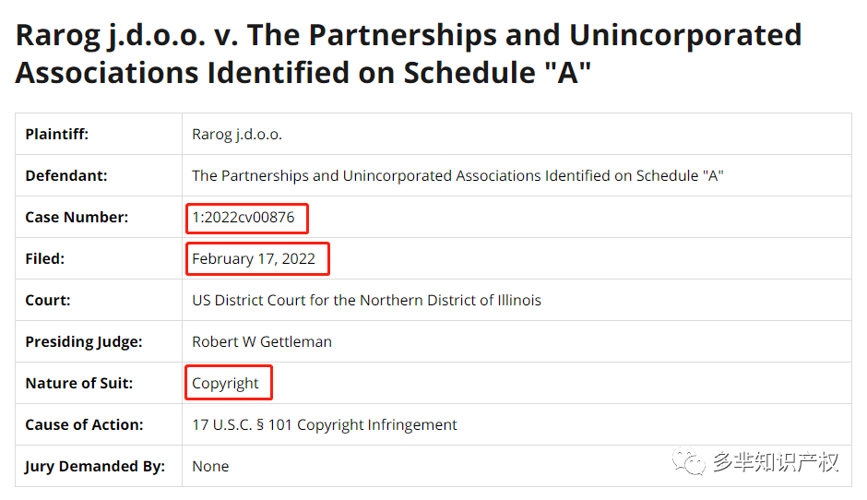Click the None value for jury demand
This screenshot has height=500, width=867.
point(210,466)
